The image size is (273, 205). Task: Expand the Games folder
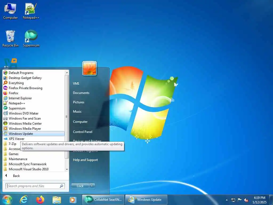tap(34, 154)
